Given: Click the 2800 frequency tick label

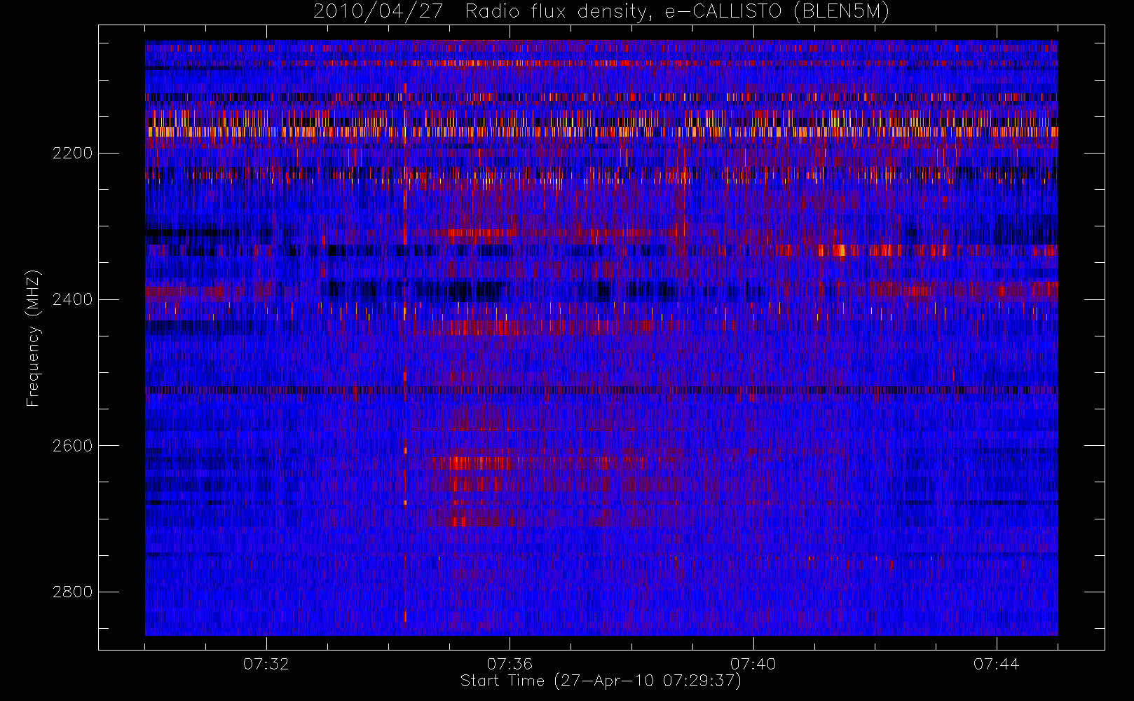Looking at the screenshot, I should (x=72, y=592).
